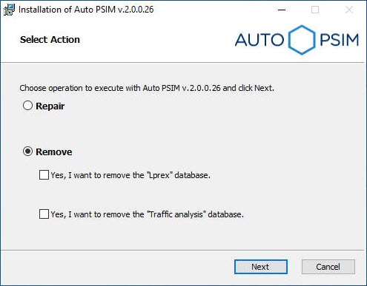This screenshot has height=286, width=367.
Task: Click the Repair option label text
Action: 50,106
